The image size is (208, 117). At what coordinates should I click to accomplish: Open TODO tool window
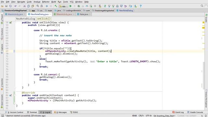74,112
